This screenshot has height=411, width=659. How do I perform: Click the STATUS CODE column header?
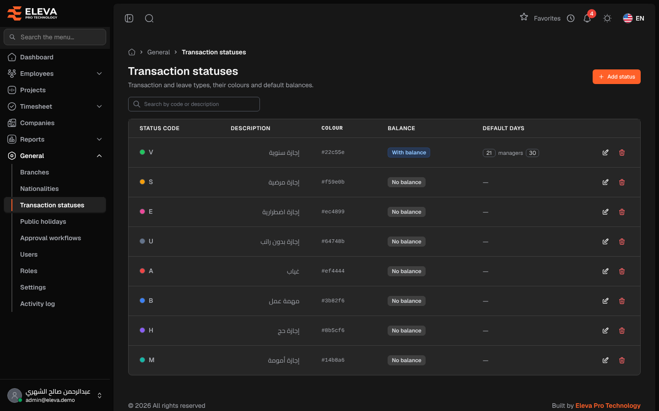pyautogui.click(x=159, y=128)
